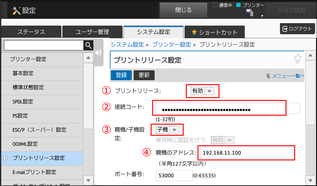Collapse the sidebar with arrow handle
The height and width of the screenshot is (186, 317).
98,53
